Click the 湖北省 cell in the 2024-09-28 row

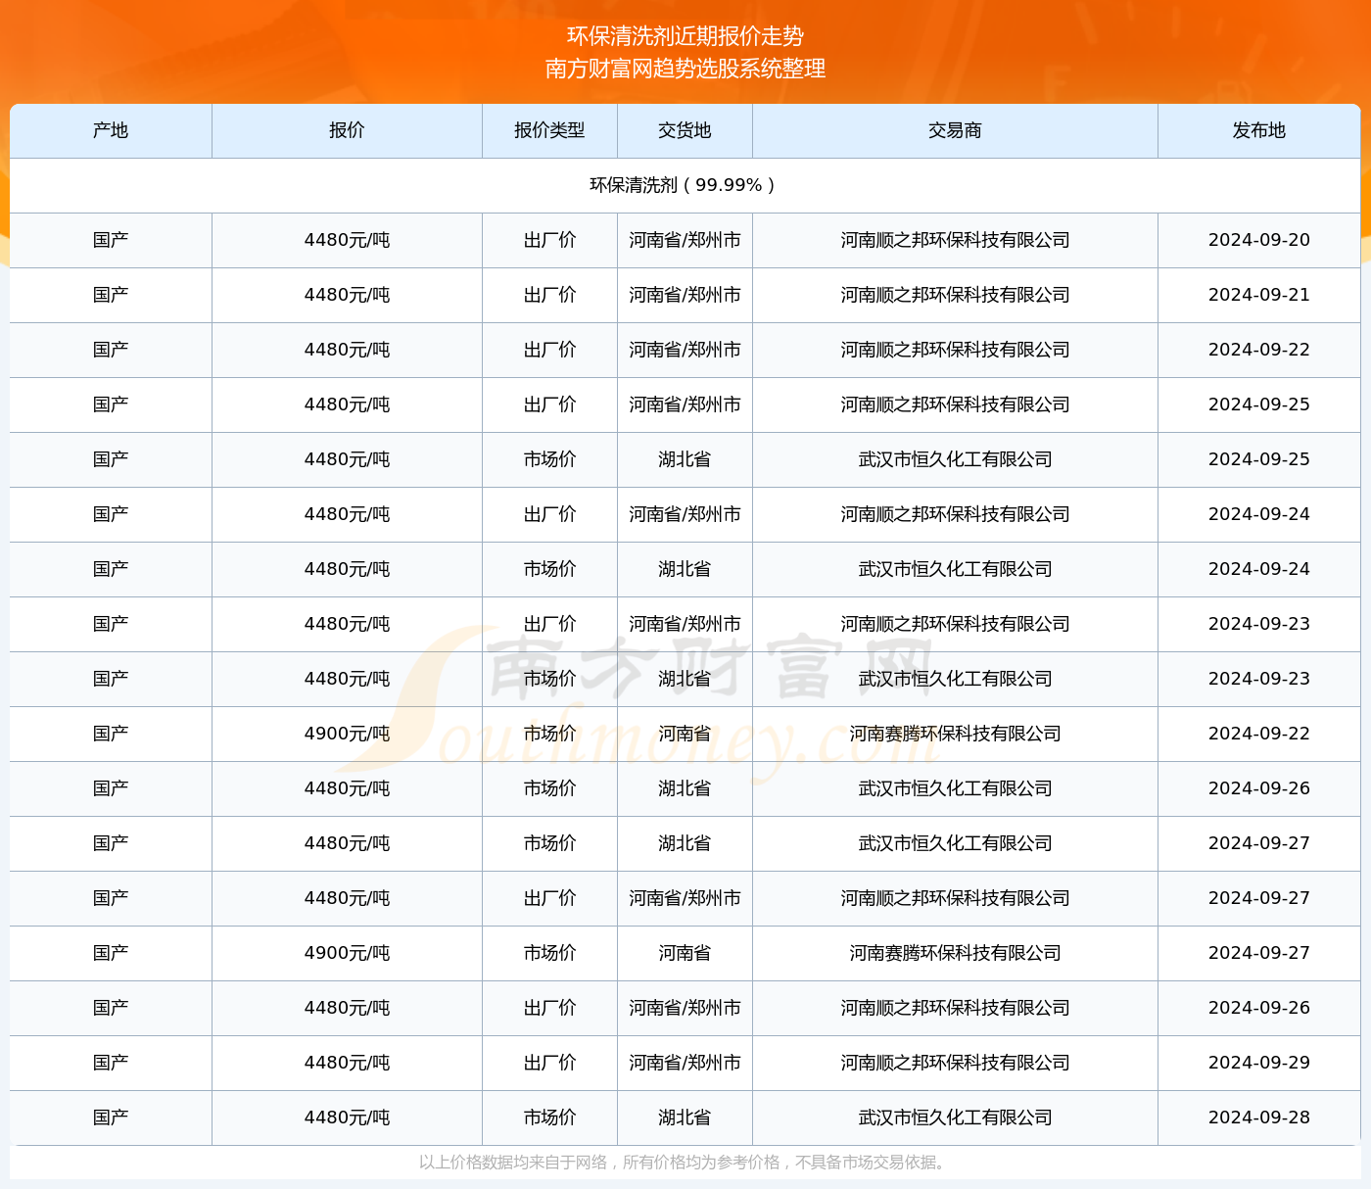pos(685,1118)
